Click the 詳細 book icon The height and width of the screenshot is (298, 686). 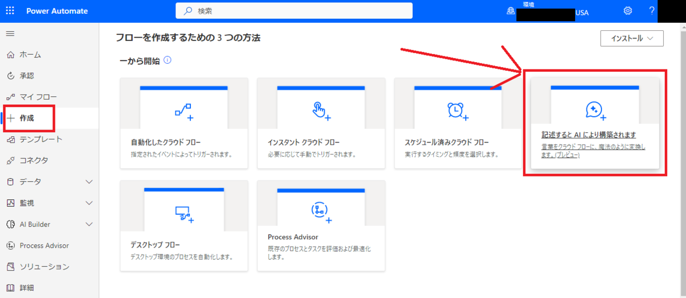coord(10,288)
